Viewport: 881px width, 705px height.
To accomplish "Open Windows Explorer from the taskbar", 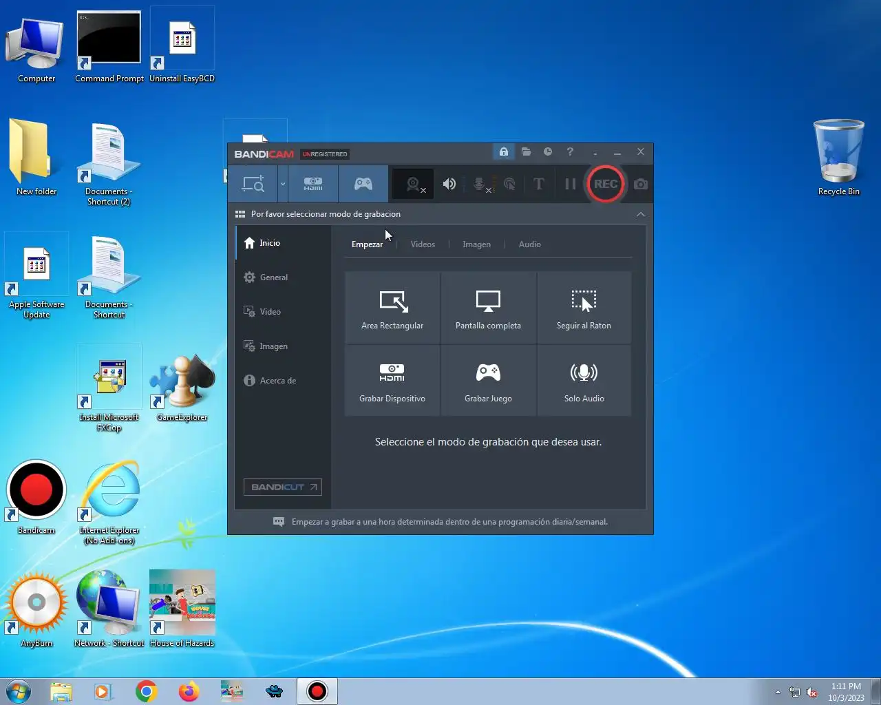I will pyautogui.click(x=61, y=691).
